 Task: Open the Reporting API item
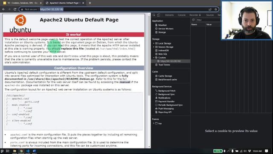coord(165,112)
